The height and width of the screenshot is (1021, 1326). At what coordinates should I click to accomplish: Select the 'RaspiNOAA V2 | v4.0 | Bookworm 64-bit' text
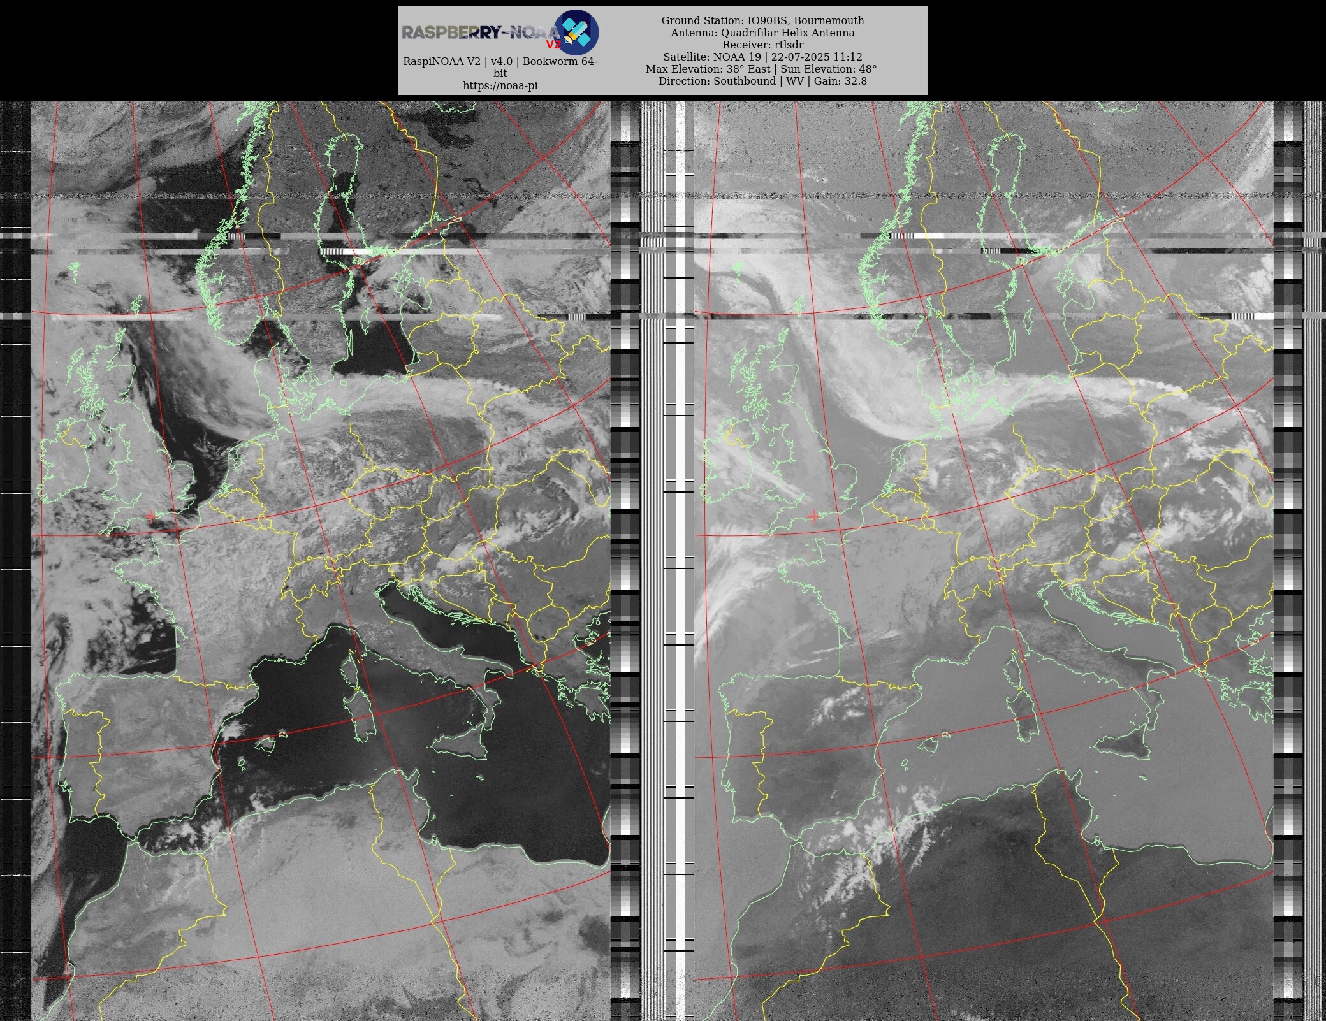[x=500, y=67]
